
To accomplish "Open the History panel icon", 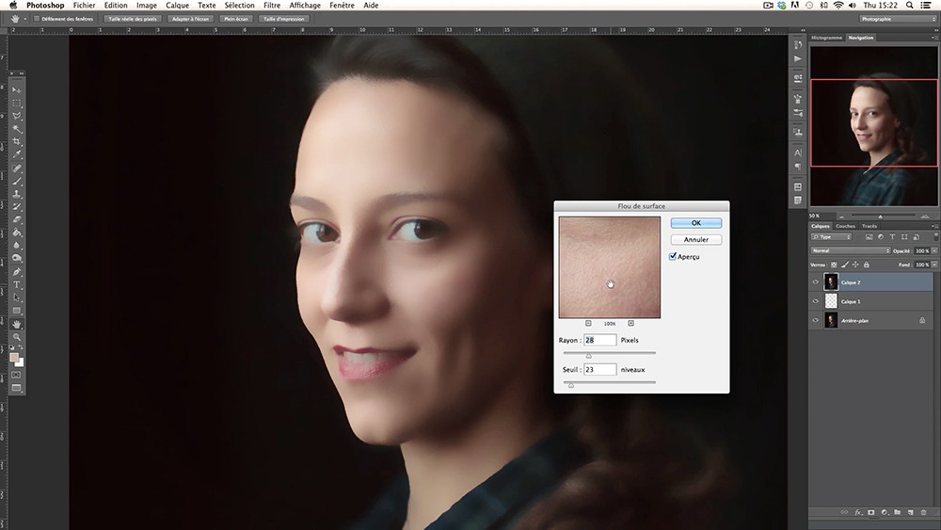I will pos(798,45).
